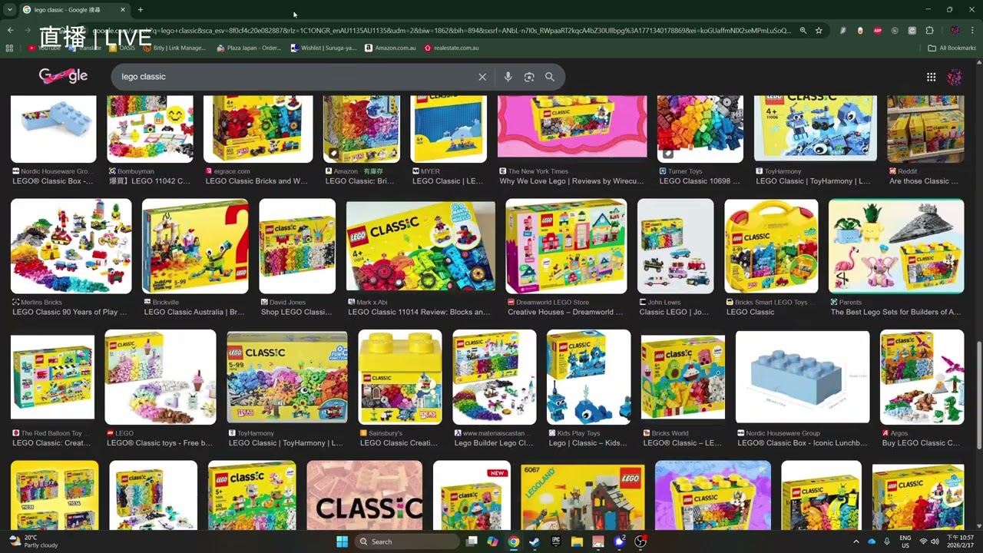Open the Argos Buy LEGO Classic image
This screenshot has width=983, height=553.
pos(922,377)
